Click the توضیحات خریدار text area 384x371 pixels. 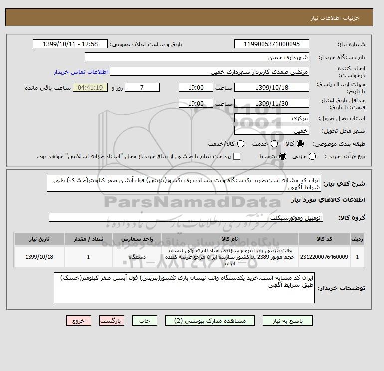point(184,288)
